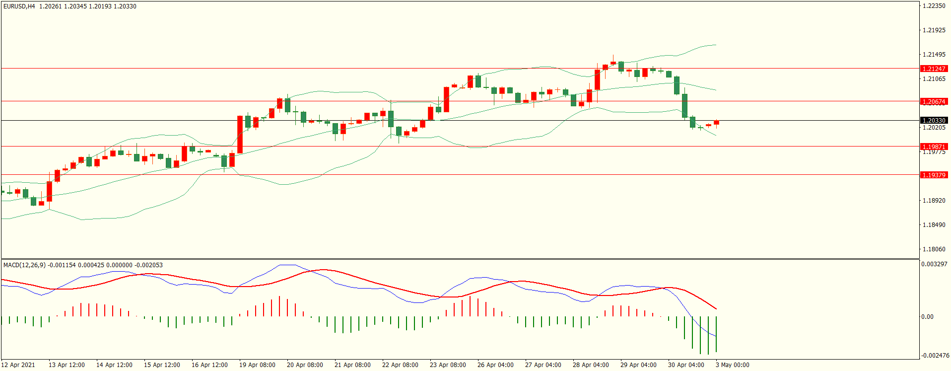Click the 28 Apr 04:00 time label
This screenshot has height=371, width=951.
click(x=591, y=365)
